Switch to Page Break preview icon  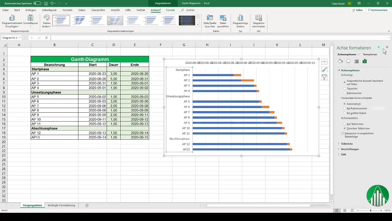[352, 211]
